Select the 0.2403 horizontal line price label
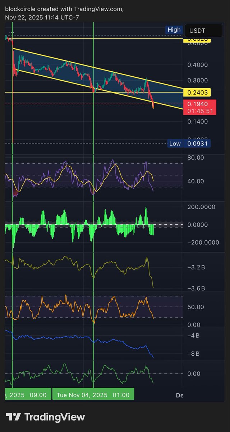This screenshot has width=230, height=432. (197, 92)
